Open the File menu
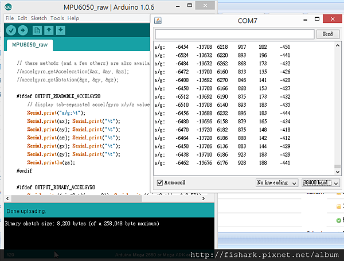 point(9,18)
